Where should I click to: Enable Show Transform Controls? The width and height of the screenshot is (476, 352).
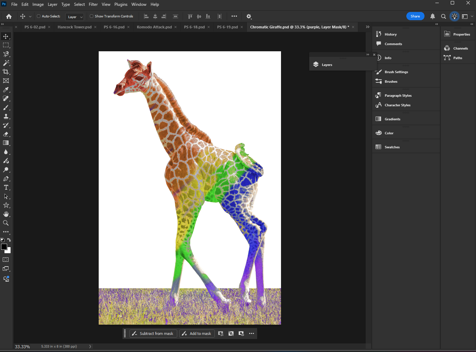click(92, 16)
